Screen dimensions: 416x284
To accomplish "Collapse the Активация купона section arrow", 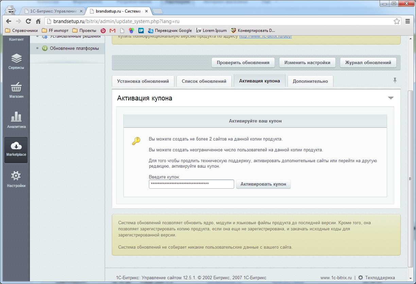I will (x=391, y=98).
